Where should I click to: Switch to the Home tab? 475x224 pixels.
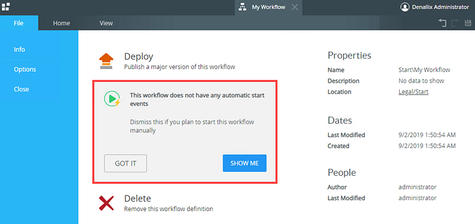coord(62,23)
